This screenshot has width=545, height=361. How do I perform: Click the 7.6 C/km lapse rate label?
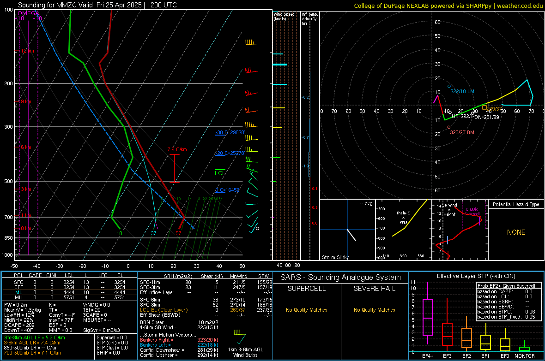coord(177,149)
